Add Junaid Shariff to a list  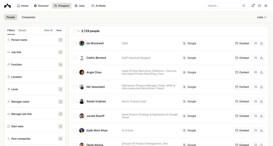coord(256,116)
